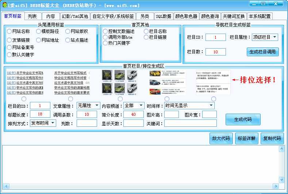The height and width of the screenshot is (194, 288).
Task: Switch to the 列表 tab
Action: pyautogui.click(x=32, y=16)
